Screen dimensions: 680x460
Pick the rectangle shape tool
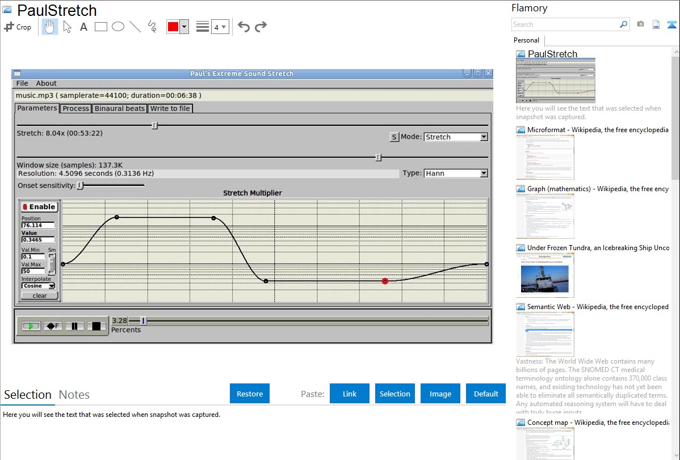[101, 27]
